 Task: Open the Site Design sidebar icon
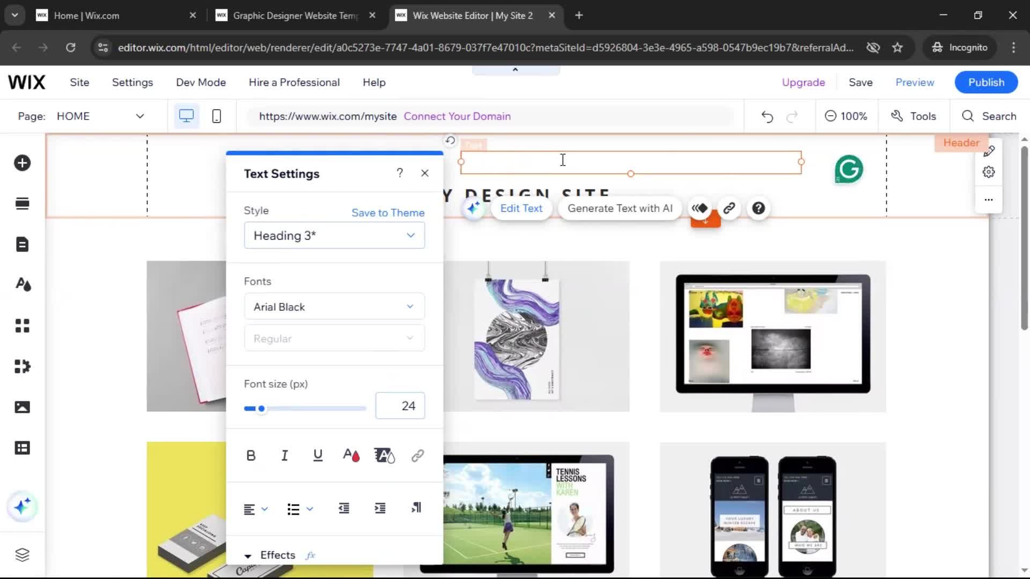point(23,285)
